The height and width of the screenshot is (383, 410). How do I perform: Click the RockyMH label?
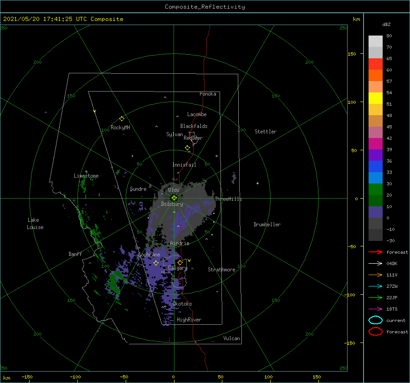tap(120, 128)
